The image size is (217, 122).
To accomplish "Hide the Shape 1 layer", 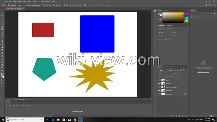I will click(159, 80).
